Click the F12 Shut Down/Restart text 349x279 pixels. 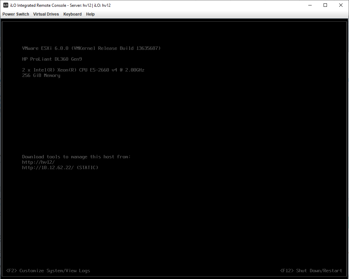[311, 271]
